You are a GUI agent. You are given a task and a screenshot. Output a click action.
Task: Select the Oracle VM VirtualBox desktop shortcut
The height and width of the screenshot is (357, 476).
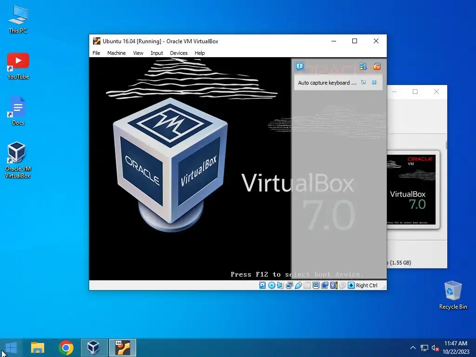(x=18, y=160)
